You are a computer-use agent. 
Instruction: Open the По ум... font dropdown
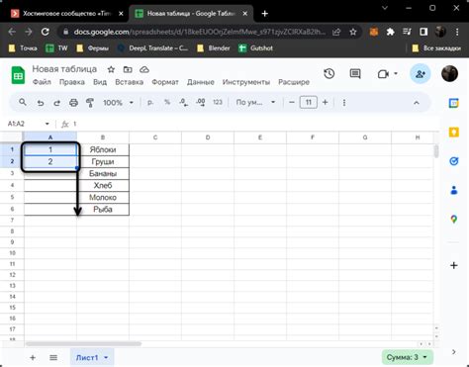pos(255,102)
